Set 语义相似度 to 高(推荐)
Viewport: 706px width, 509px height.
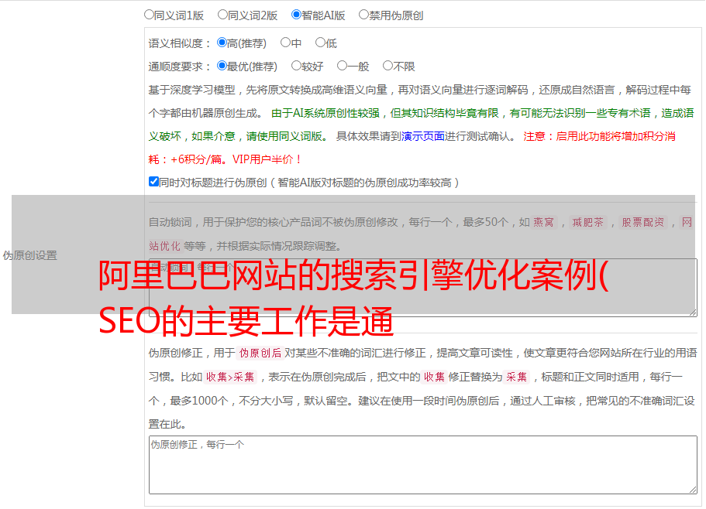tap(222, 43)
